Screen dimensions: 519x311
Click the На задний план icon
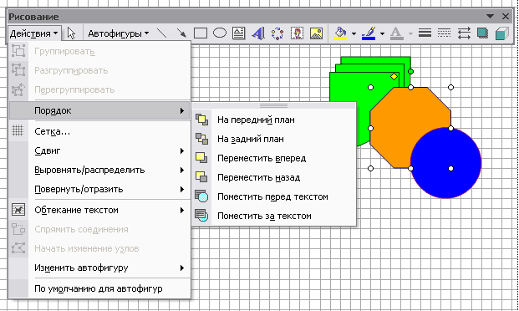(x=201, y=139)
